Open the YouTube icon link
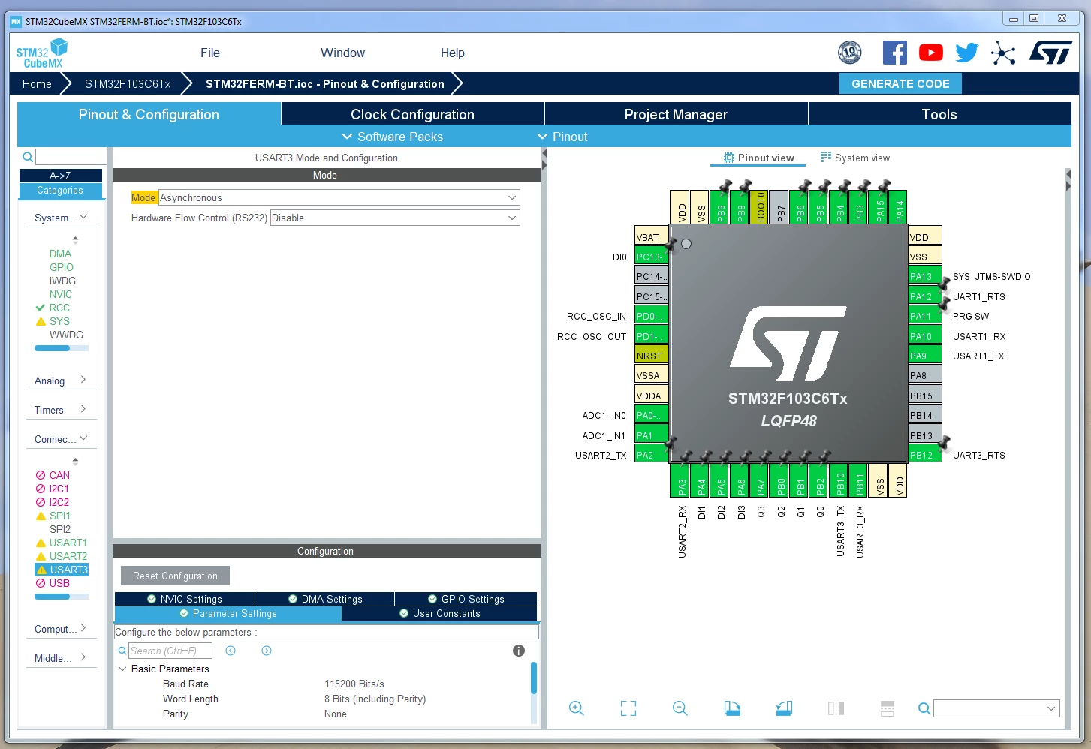 931,53
